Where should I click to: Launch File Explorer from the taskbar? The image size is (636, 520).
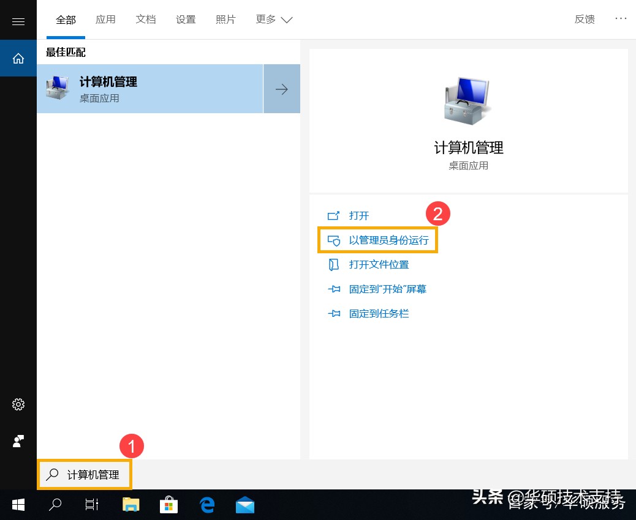pos(131,505)
